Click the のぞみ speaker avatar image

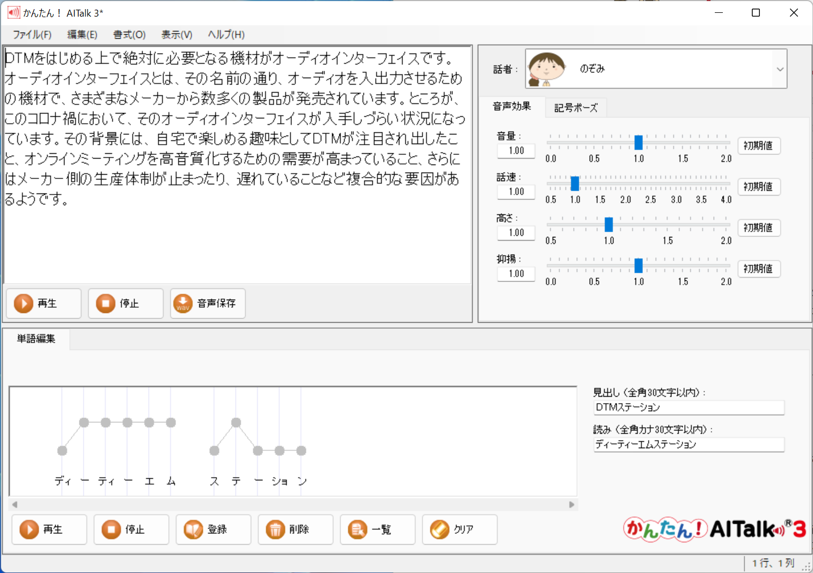coord(546,69)
